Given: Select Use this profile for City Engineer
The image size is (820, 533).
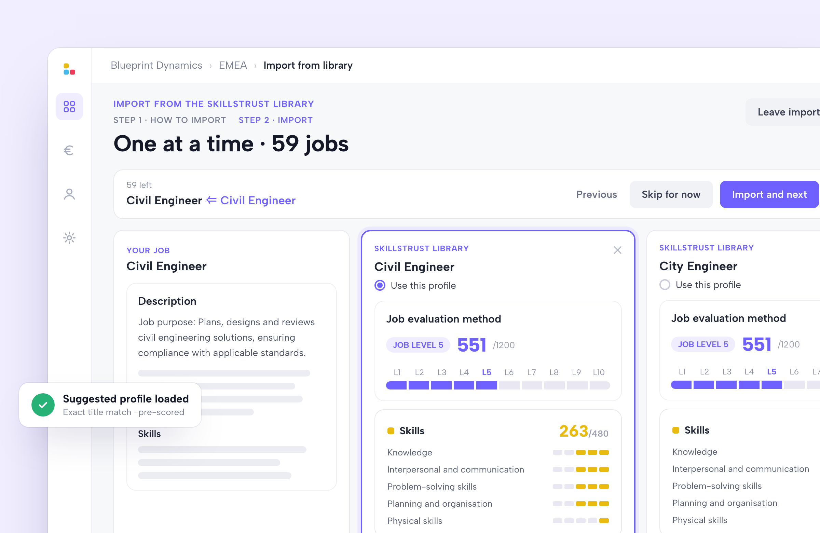Looking at the screenshot, I should pyautogui.click(x=665, y=285).
